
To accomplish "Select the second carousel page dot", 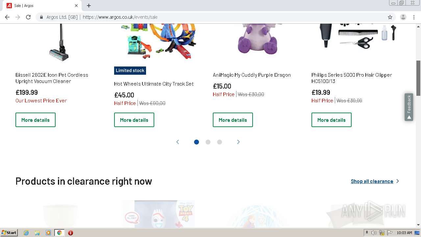I will click(x=208, y=142).
